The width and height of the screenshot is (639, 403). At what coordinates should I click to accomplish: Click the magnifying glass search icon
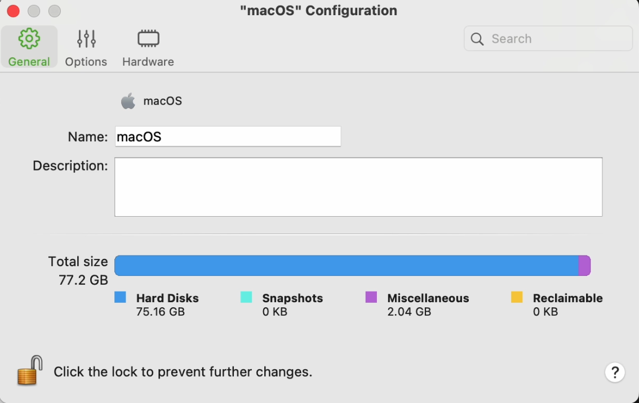(477, 39)
